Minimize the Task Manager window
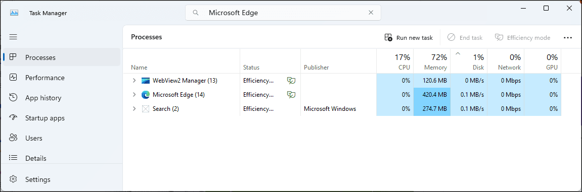582x192 pixels. pyautogui.click(x=523, y=8)
